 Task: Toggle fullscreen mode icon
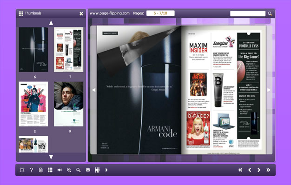(x=22, y=170)
